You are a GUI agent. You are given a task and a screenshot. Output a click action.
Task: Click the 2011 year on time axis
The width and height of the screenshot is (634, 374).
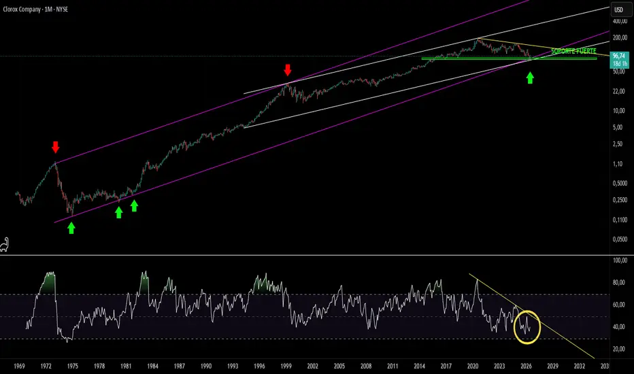[393, 367]
